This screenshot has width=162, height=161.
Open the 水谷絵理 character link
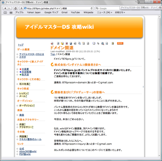coord(26,72)
